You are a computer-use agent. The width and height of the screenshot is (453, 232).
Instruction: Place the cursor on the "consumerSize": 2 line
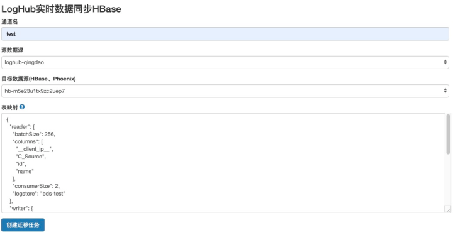click(x=36, y=186)
